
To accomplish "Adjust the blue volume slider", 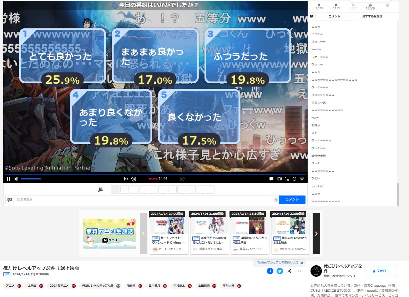I will coord(31,179).
